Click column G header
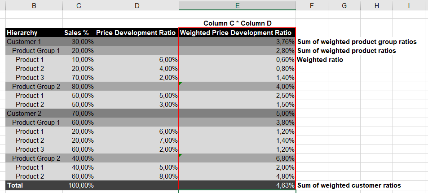428x193 pixels. point(344,5)
